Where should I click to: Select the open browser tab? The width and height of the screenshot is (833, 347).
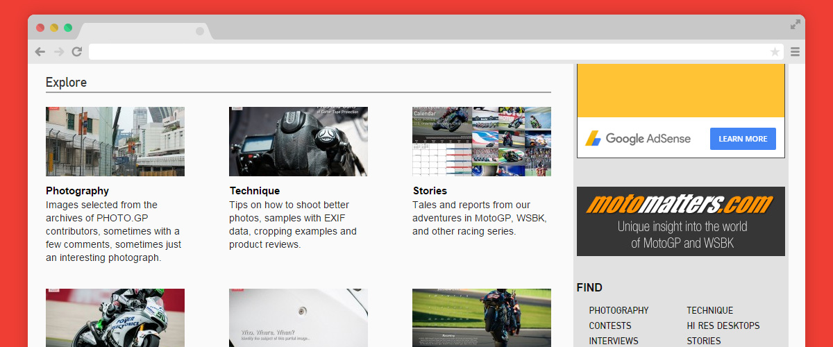[x=144, y=31]
